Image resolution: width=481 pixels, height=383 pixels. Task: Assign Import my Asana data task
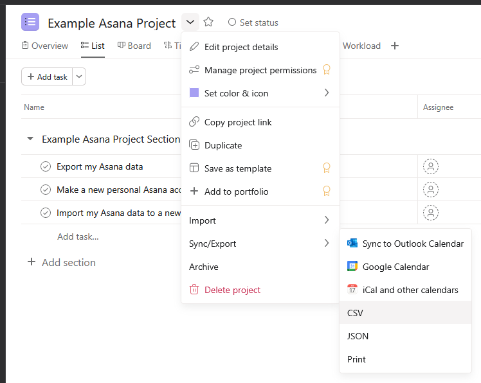point(431,213)
